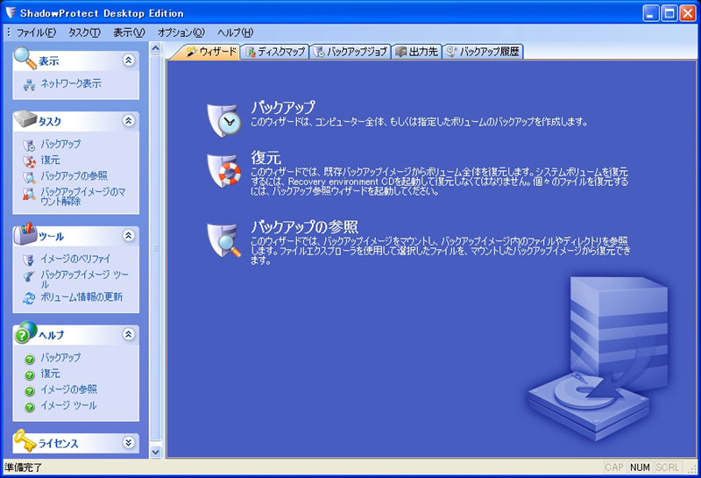Click 復元 help link in ヘルプ panel
This screenshot has width=701, height=478.
(50, 374)
